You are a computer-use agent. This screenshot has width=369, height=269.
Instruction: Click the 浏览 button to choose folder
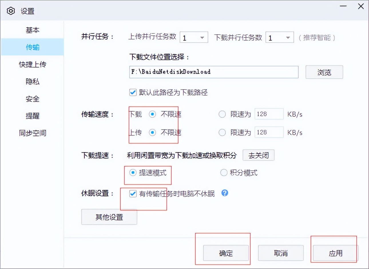click(x=324, y=72)
